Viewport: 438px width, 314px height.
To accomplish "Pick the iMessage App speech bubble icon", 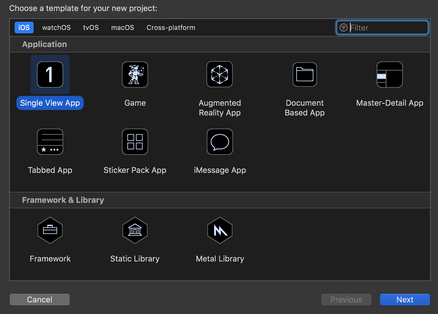I will (220, 142).
